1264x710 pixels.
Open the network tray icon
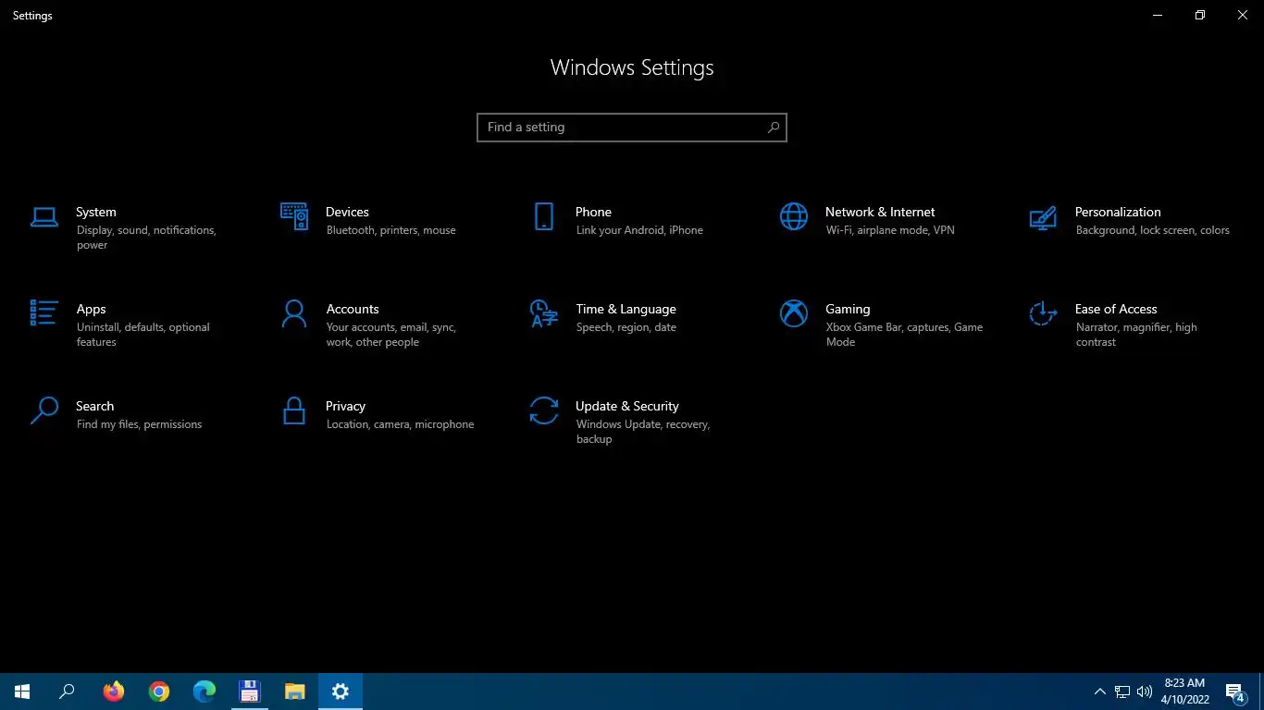[1122, 692]
